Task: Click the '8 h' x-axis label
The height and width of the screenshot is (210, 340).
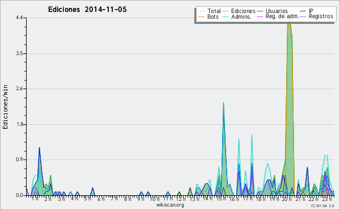Action: [x=127, y=199]
